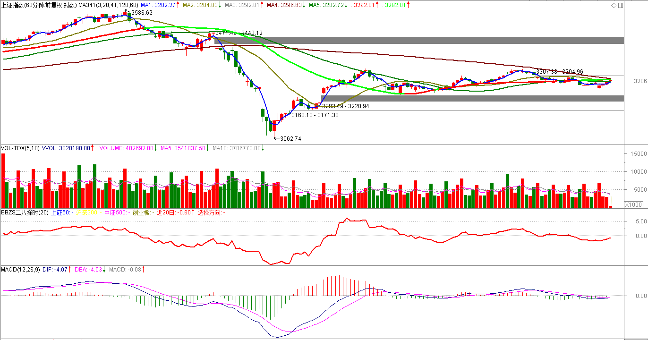Select the 中证500 readout
This screenshot has width=648, height=340.
117,212
